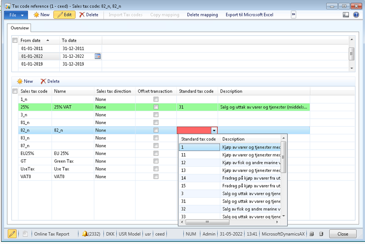The width and height of the screenshot is (365, 244).
Task: Switch to the Overview tab
Action: [20, 28]
